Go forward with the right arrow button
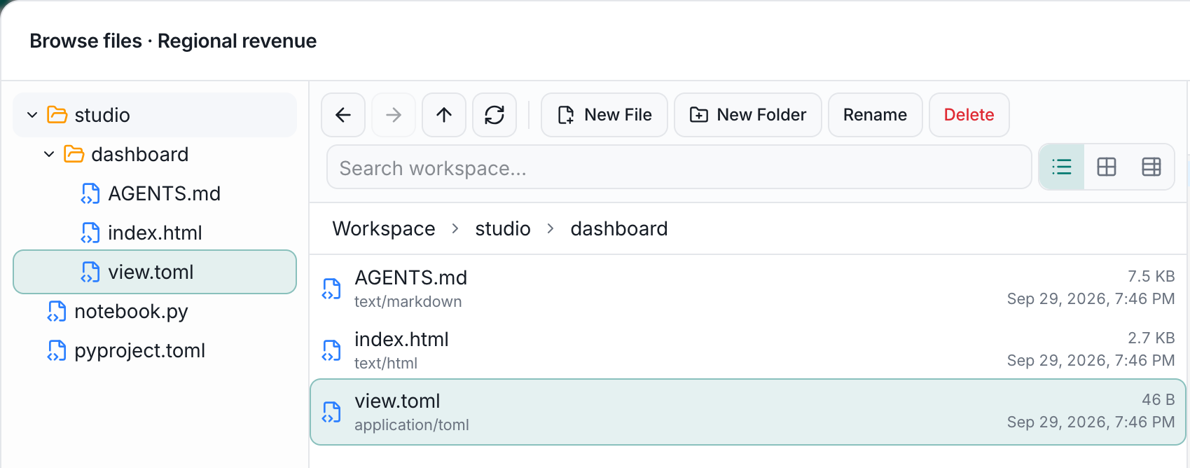The height and width of the screenshot is (468, 1190). click(x=394, y=115)
